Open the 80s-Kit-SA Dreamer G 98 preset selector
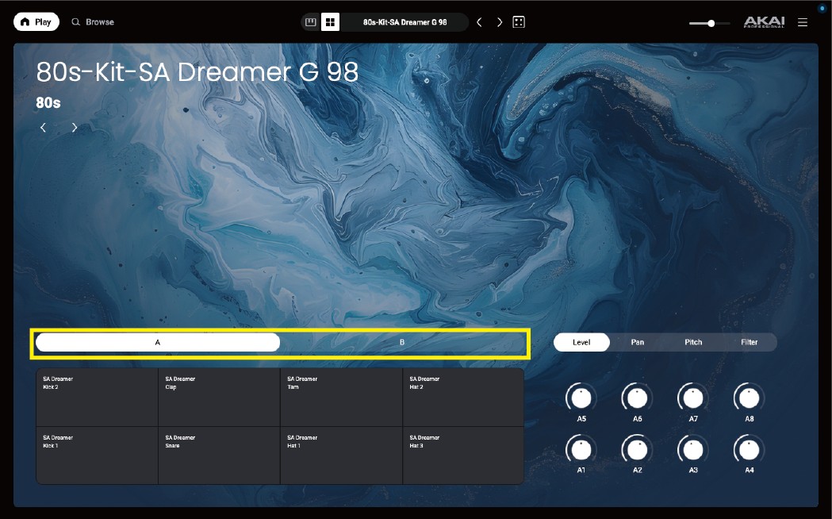The image size is (832, 519). 404,22
